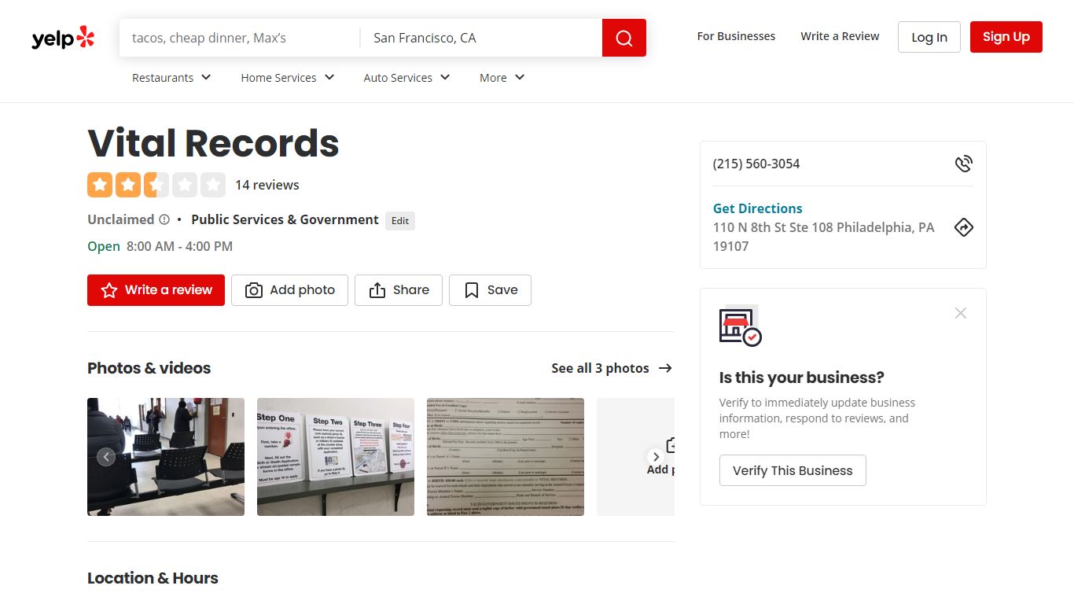
Task: Open the Get Directions link
Action: tap(757, 208)
